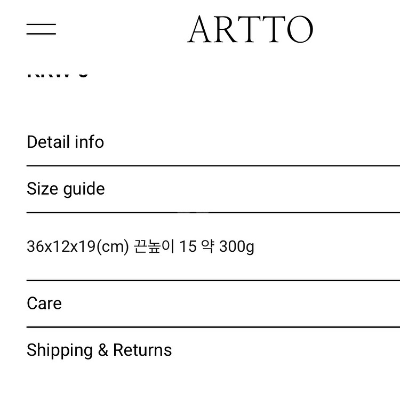Show care instructions under Care
400x400 pixels.
click(44, 303)
